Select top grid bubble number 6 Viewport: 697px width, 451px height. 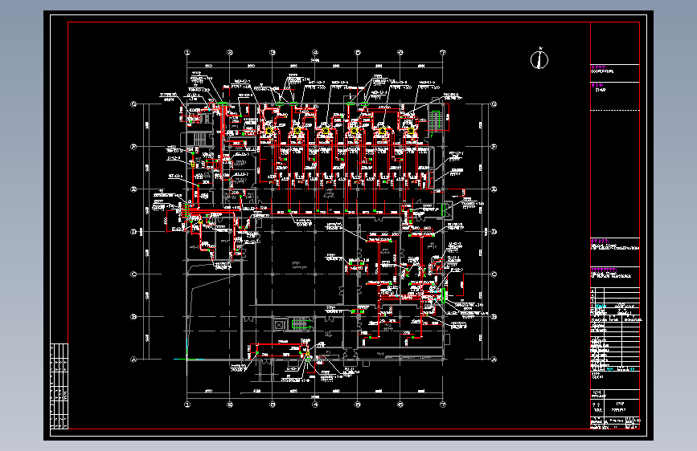click(400, 52)
